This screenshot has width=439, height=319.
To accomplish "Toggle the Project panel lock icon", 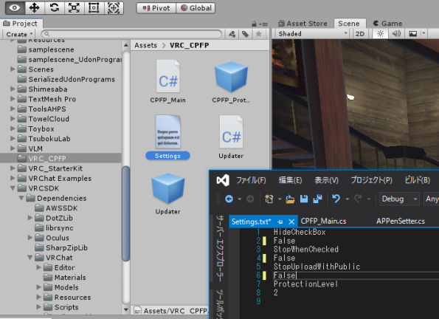I will (255, 24).
